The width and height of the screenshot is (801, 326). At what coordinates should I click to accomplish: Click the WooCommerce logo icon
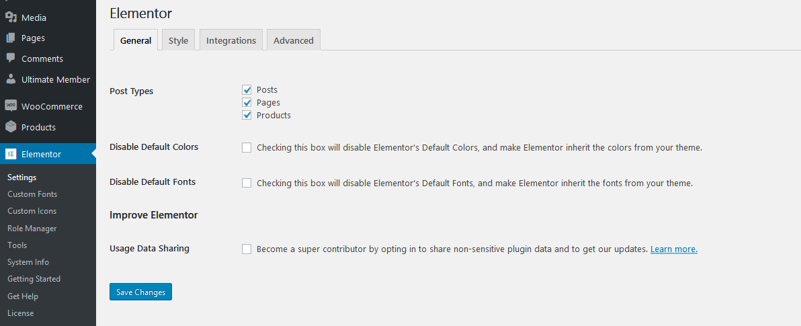pyautogui.click(x=11, y=106)
